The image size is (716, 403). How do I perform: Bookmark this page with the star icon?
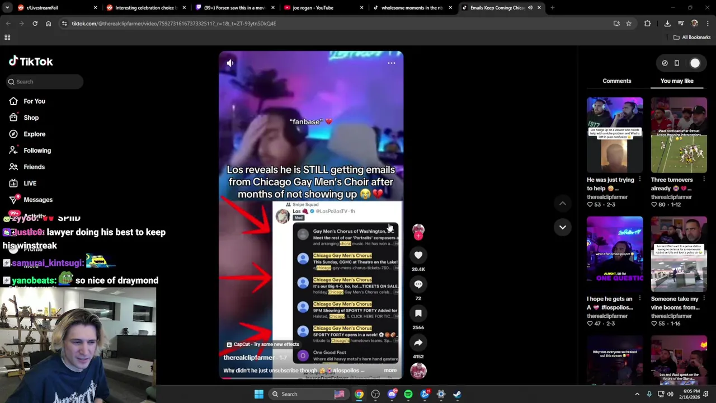629,24
